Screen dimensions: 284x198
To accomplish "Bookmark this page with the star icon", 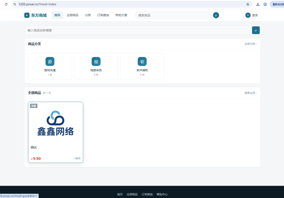I will pyautogui.click(x=248, y=4).
